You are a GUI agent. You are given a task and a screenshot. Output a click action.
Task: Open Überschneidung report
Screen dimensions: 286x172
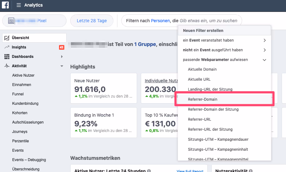click(x=26, y=169)
